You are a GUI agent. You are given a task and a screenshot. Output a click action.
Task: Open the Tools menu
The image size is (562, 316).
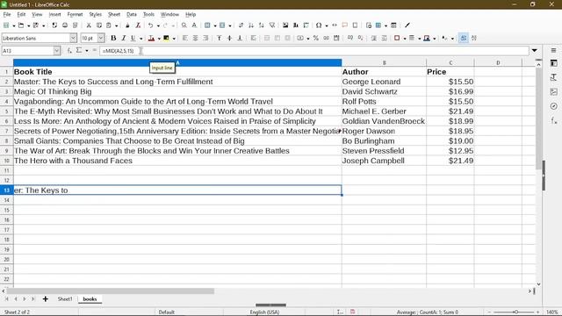pos(148,14)
